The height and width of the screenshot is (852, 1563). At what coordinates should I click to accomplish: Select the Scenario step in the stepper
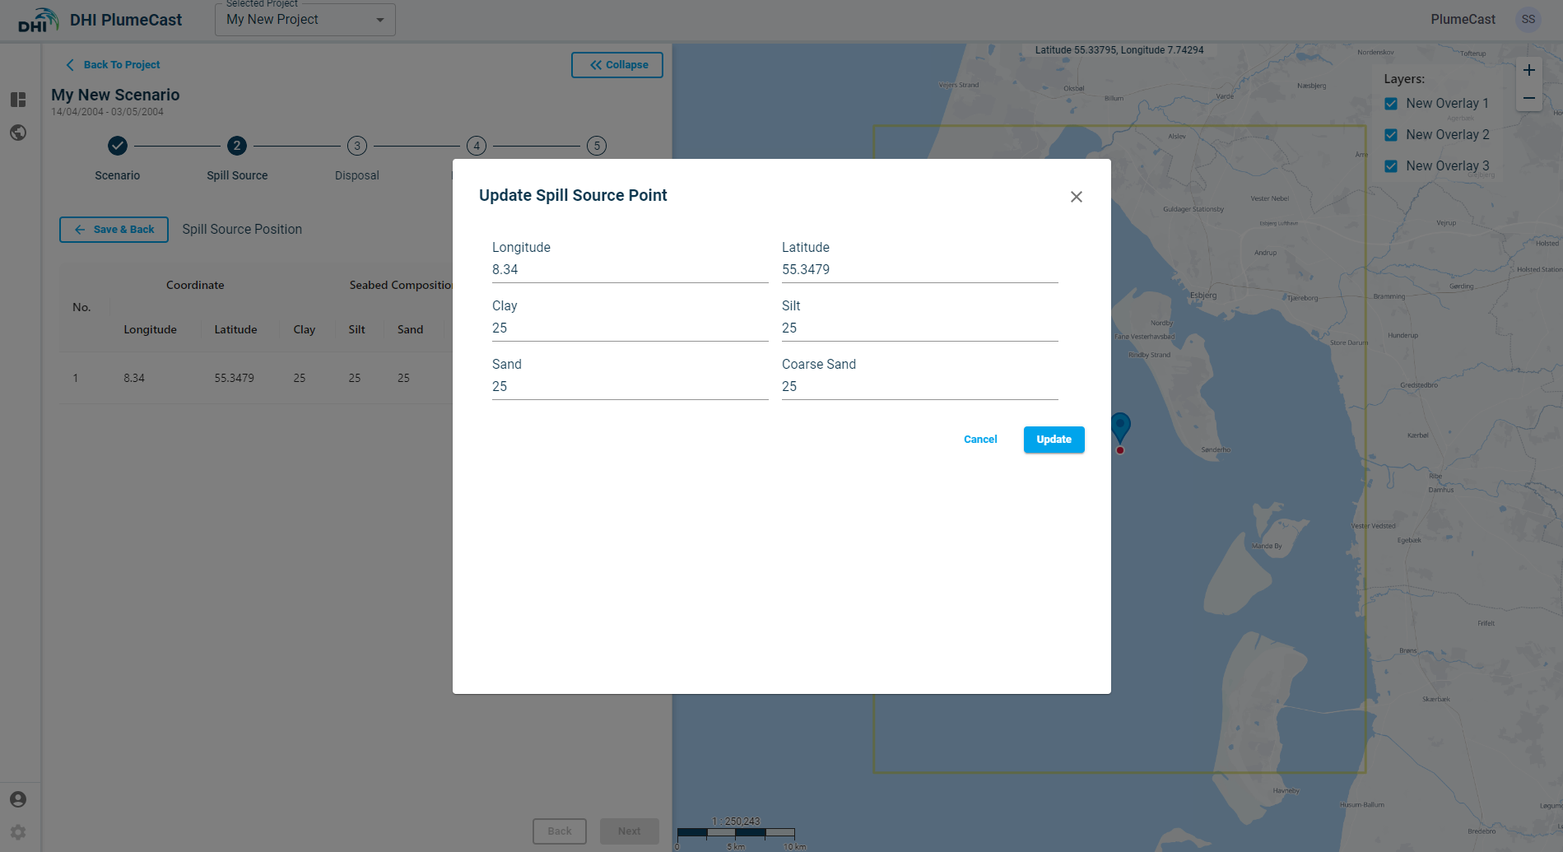point(118,147)
